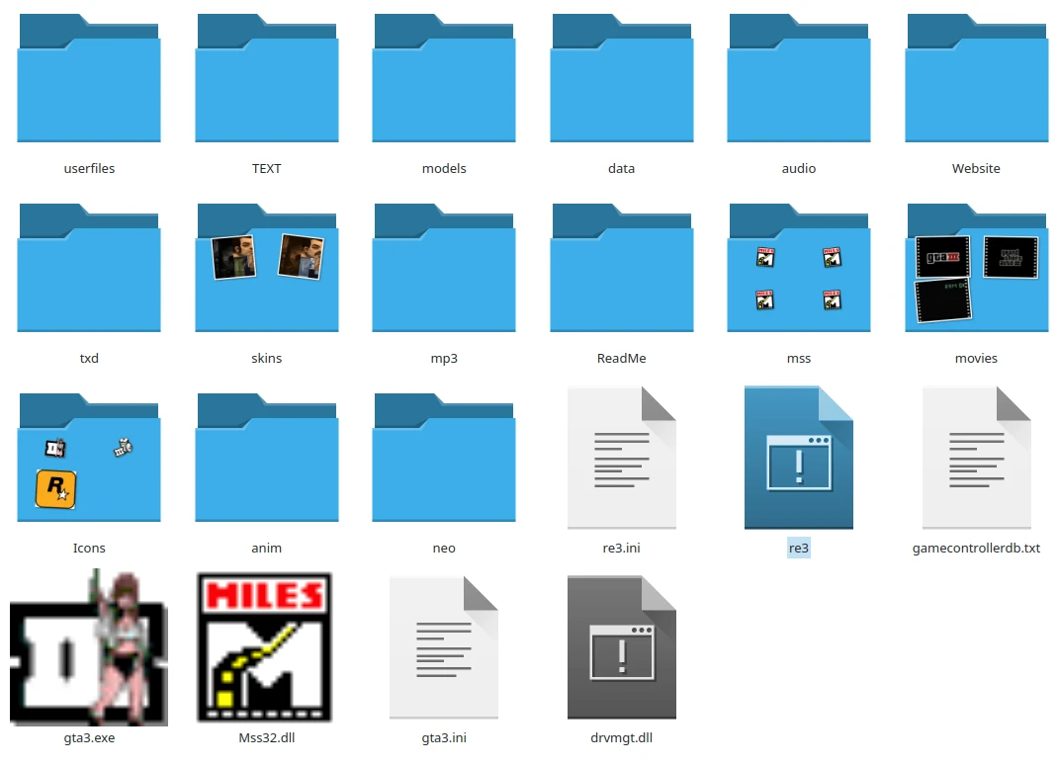
Task: Select the mss folder with Miles previews
Action: point(799,268)
